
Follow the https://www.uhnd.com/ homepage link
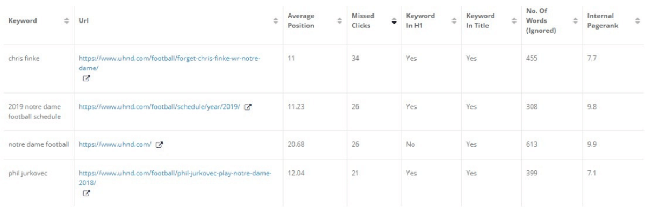115,144
